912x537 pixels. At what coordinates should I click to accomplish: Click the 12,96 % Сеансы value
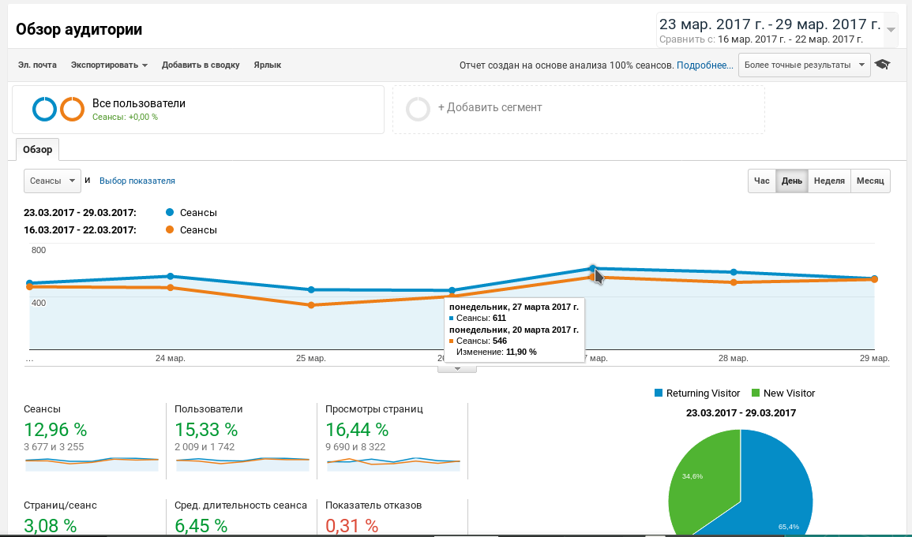[x=55, y=430]
